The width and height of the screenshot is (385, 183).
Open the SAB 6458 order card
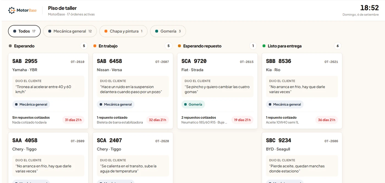(133, 91)
